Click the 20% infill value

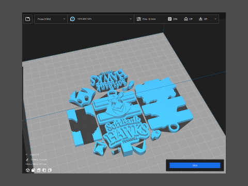(x=175, y=19)
